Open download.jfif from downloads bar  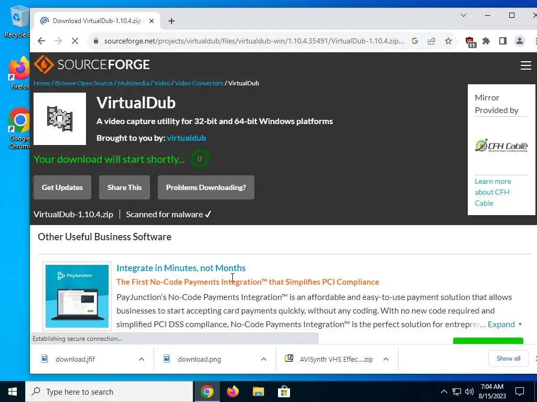point(75,359)
